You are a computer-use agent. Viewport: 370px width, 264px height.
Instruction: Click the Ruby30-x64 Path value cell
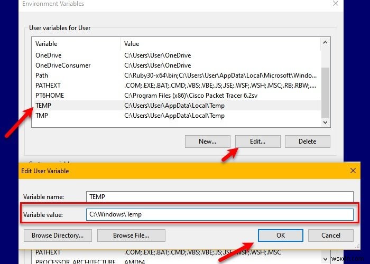click(220, 76)
